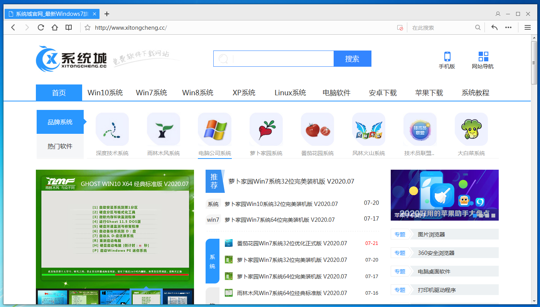Select the 品牌系统 side tab
Viewport: 540px width, 307px height.
click(60, 122)
